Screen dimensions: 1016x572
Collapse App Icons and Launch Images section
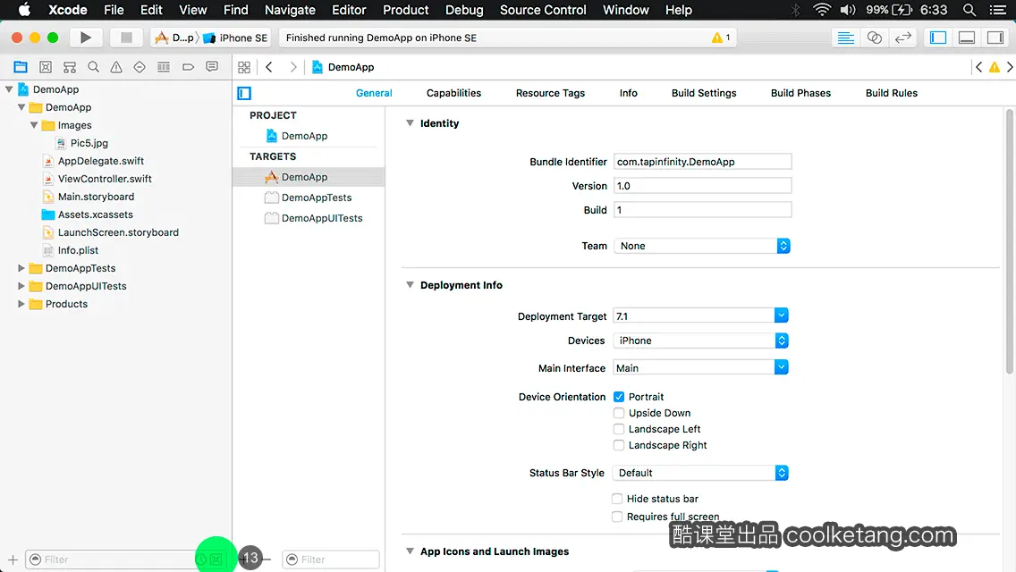click(x=410, y=551)
